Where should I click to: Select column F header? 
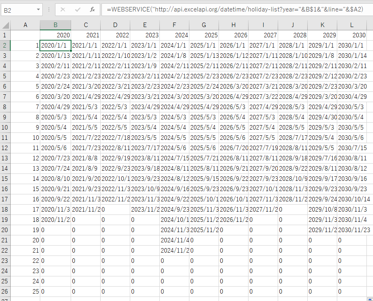[x=174, y=25]
